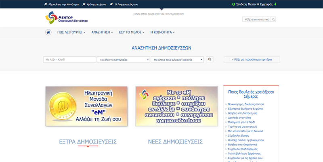Viewport: 323px width, 162px height.
Task: Click ΣΥΝΔΕΣΜΟΣ ΔΙΑΧΕΙΡΙΣΤΩΝ ΠΟΛΥΚΑΤΟΙΚΙΩΝ text
Action: [x=158, y=14]
